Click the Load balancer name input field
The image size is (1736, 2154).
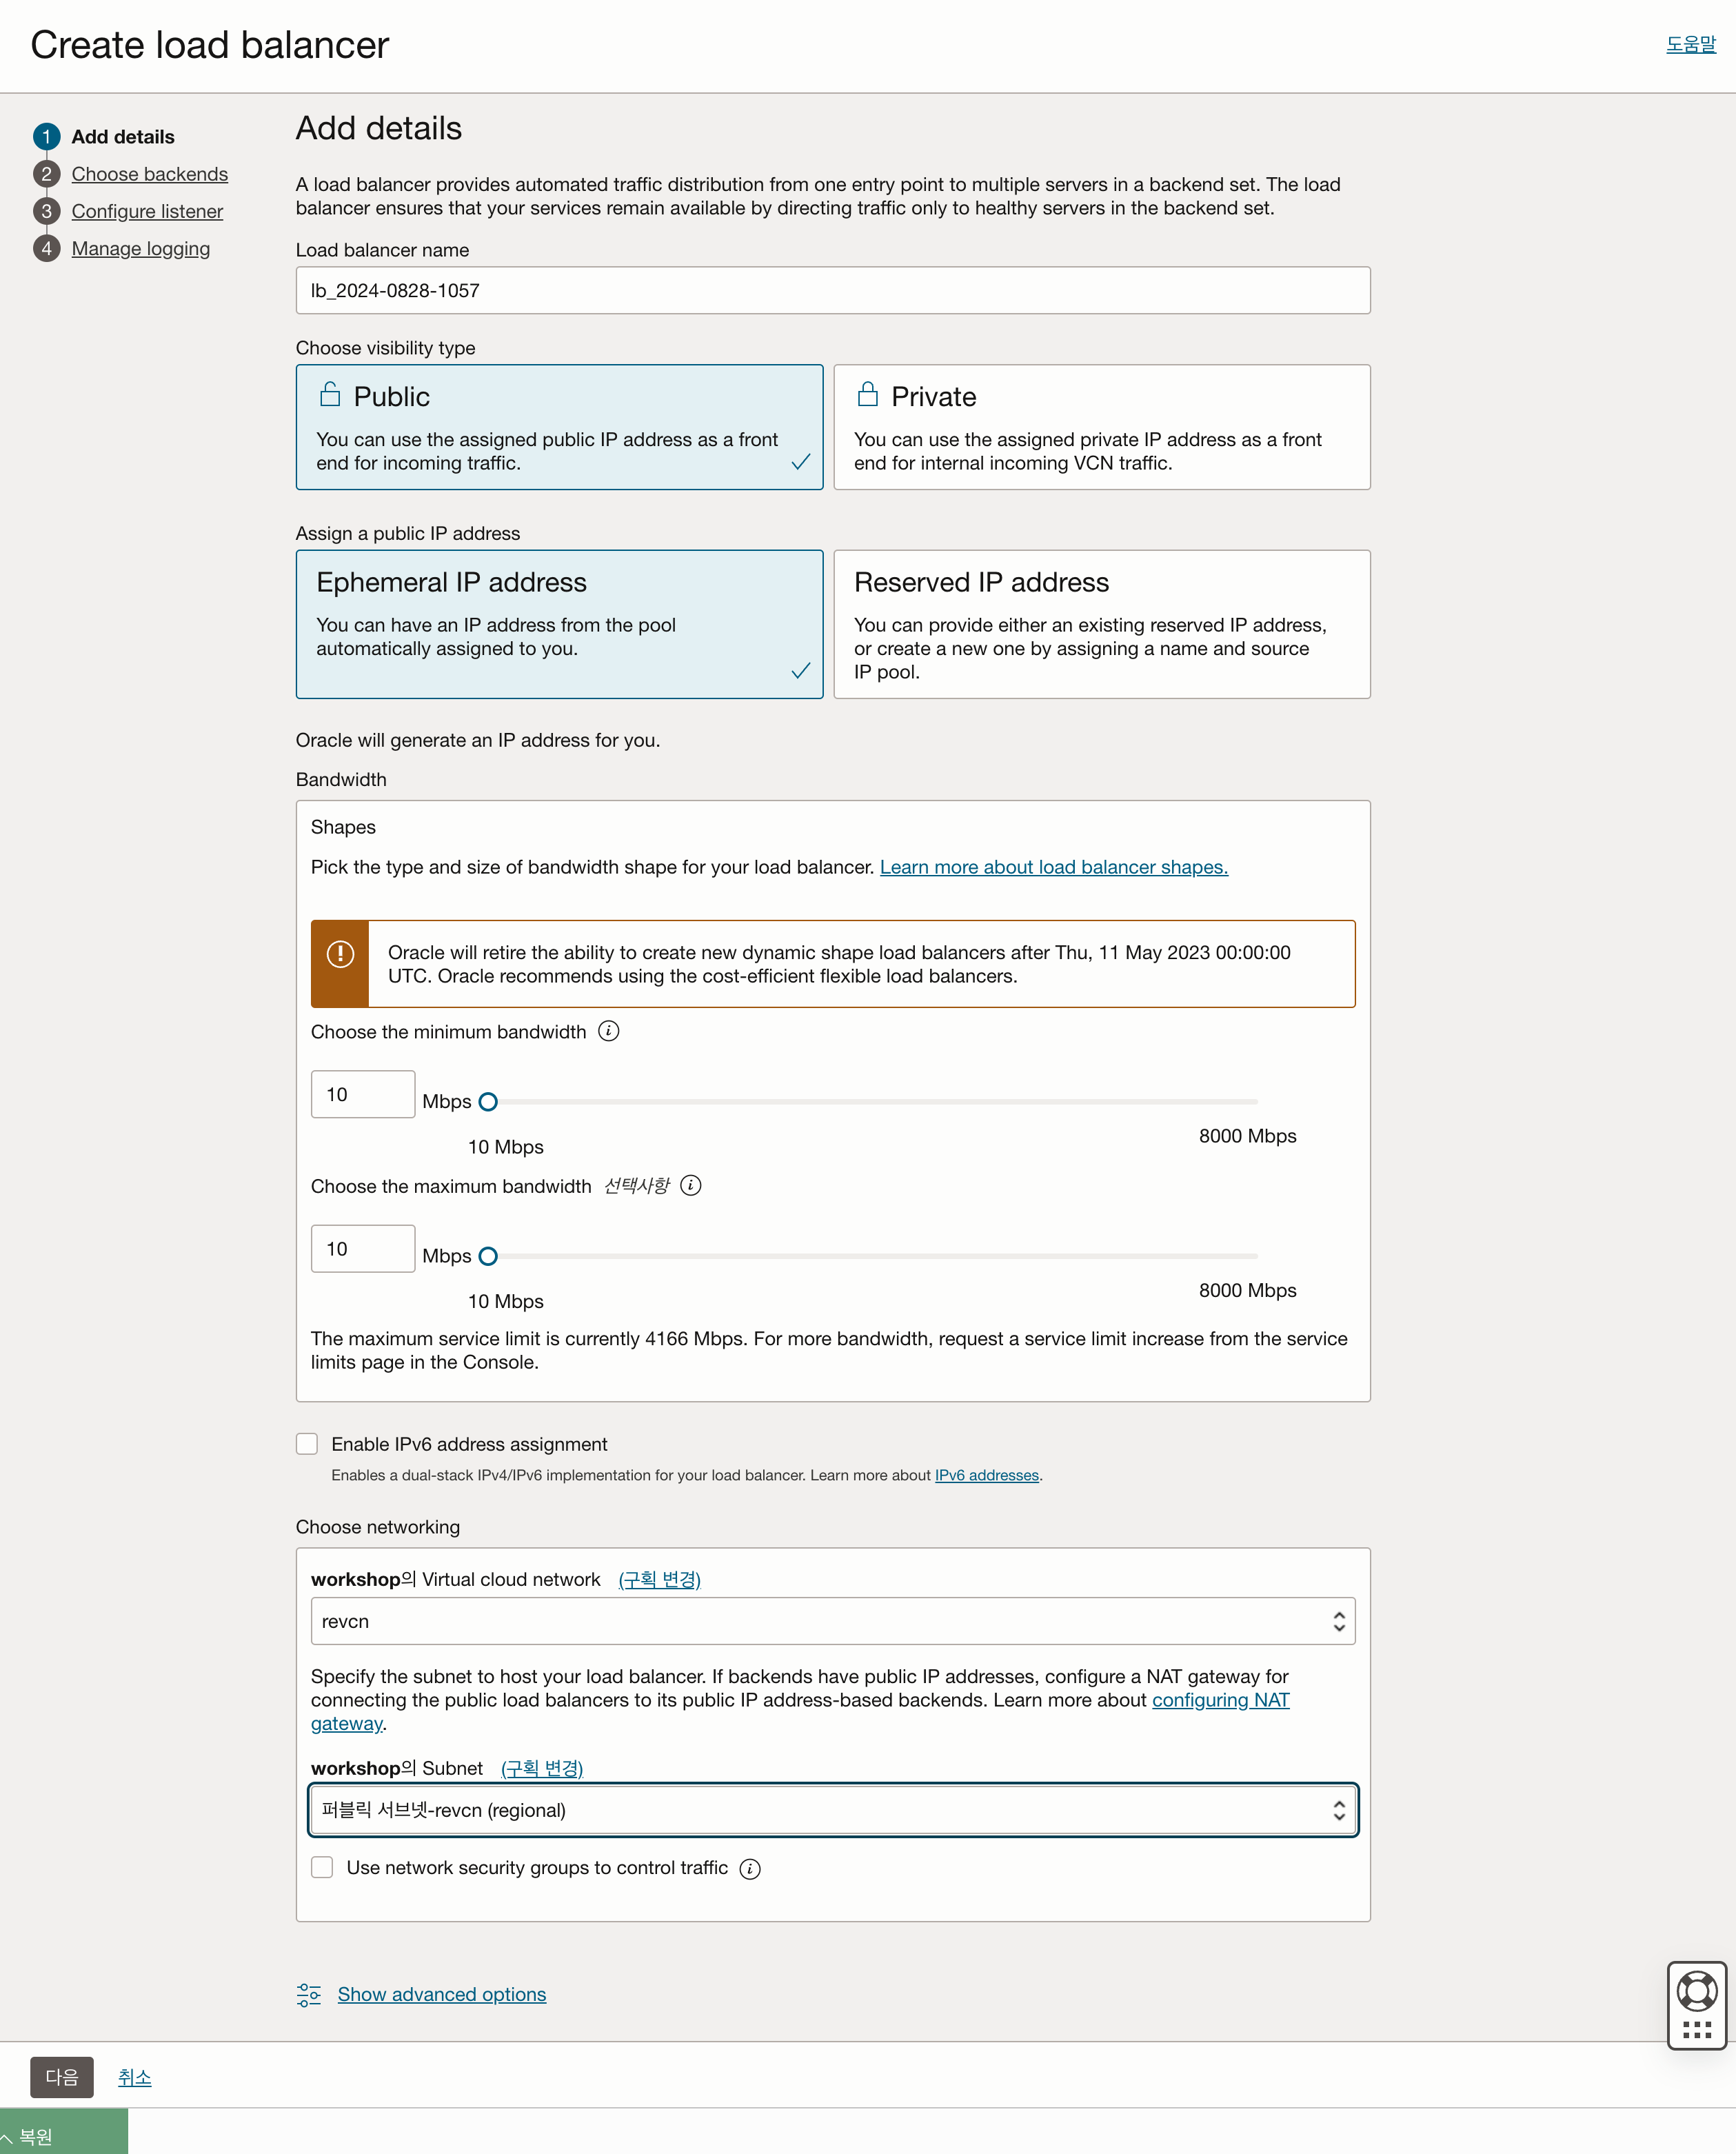[832, 290]
